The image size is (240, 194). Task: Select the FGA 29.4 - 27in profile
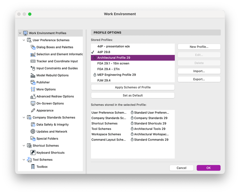tap(133, 69)
